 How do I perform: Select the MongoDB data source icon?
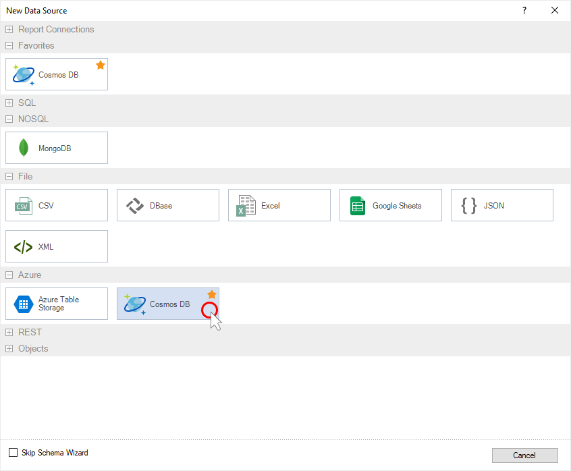56,148
